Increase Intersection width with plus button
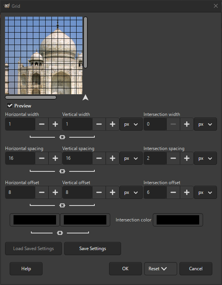This screenshot has height=285, width=222. (x=187, y=124)
